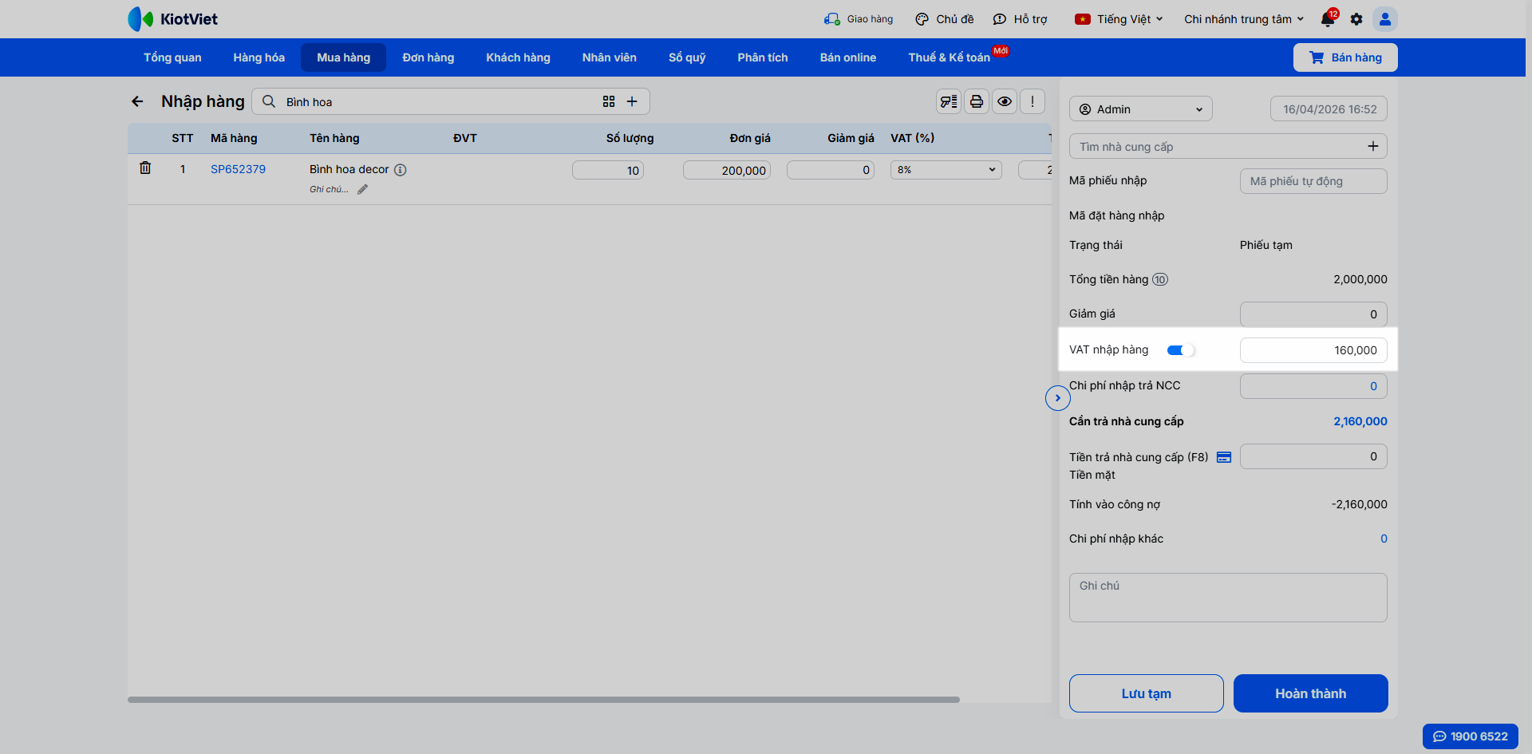The height and width of the screenshot is (754, 1532).
Task: Open the Chi nhánh trung tâm dropdown
Action: tap(1244, 19)
